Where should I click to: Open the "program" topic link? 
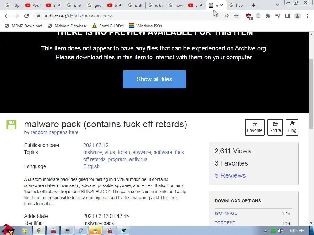(x=117, y=159)
